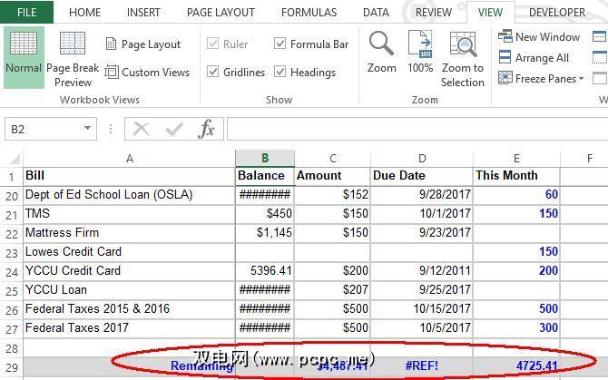Screen dimensions: 608x380
Task: Select the Bill header cell
Action: click(x=130, y=176)
